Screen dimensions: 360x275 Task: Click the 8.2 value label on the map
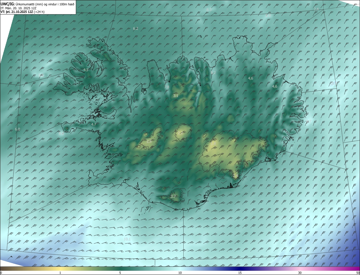coord(213,73)
